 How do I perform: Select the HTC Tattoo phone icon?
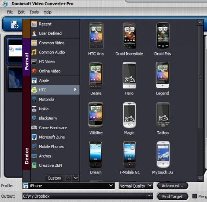[163, 115]
